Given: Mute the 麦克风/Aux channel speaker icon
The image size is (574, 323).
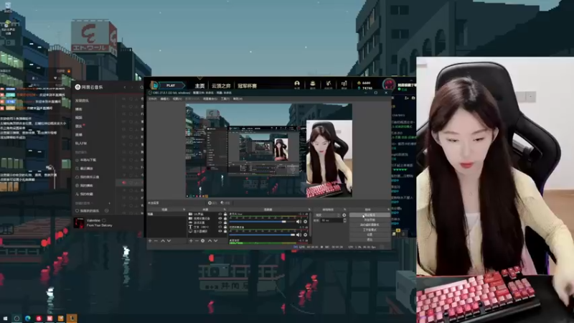Looking at the screenshot, I should [x=298, y=222].
